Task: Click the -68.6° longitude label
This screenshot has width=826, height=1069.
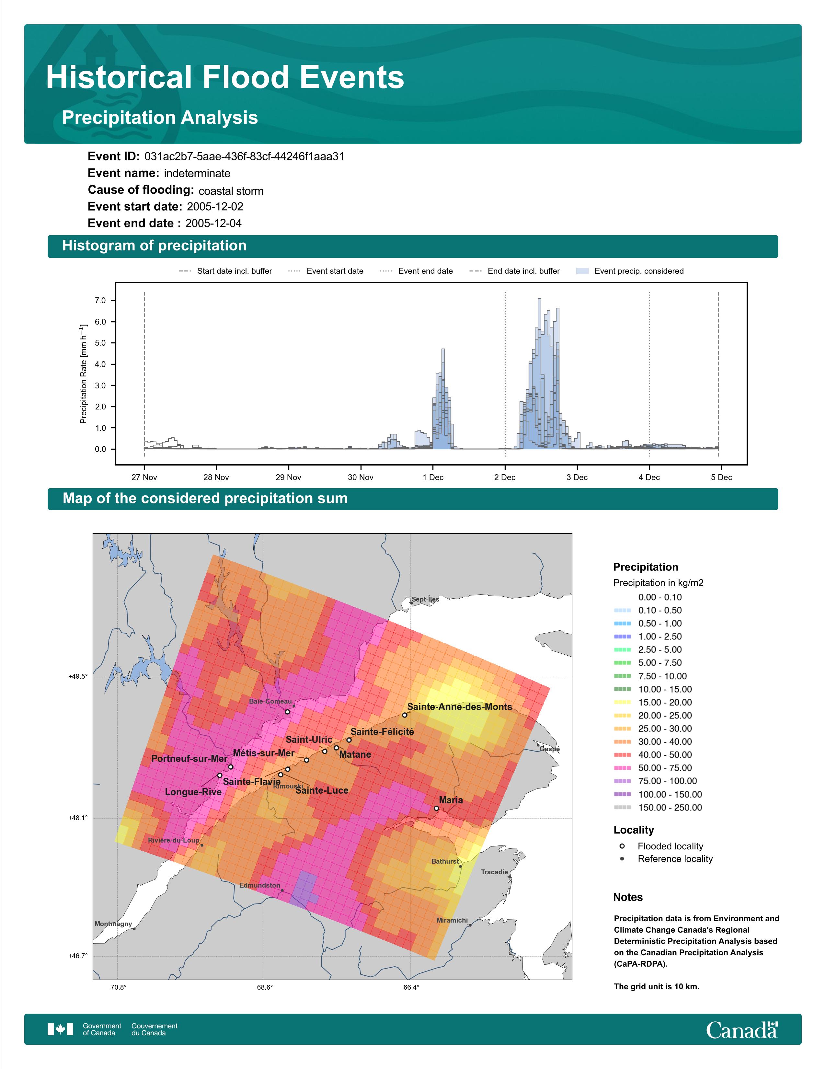Action: 264,987
